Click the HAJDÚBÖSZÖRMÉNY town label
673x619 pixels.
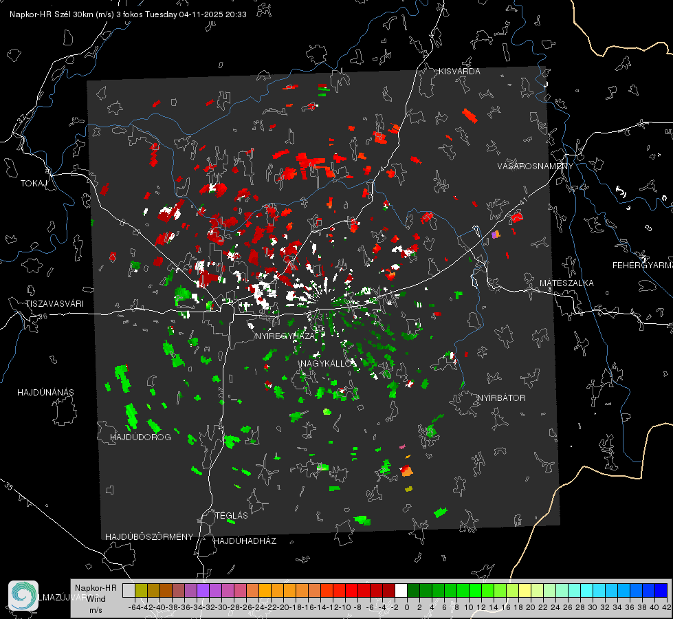click(x=149, y=537)
